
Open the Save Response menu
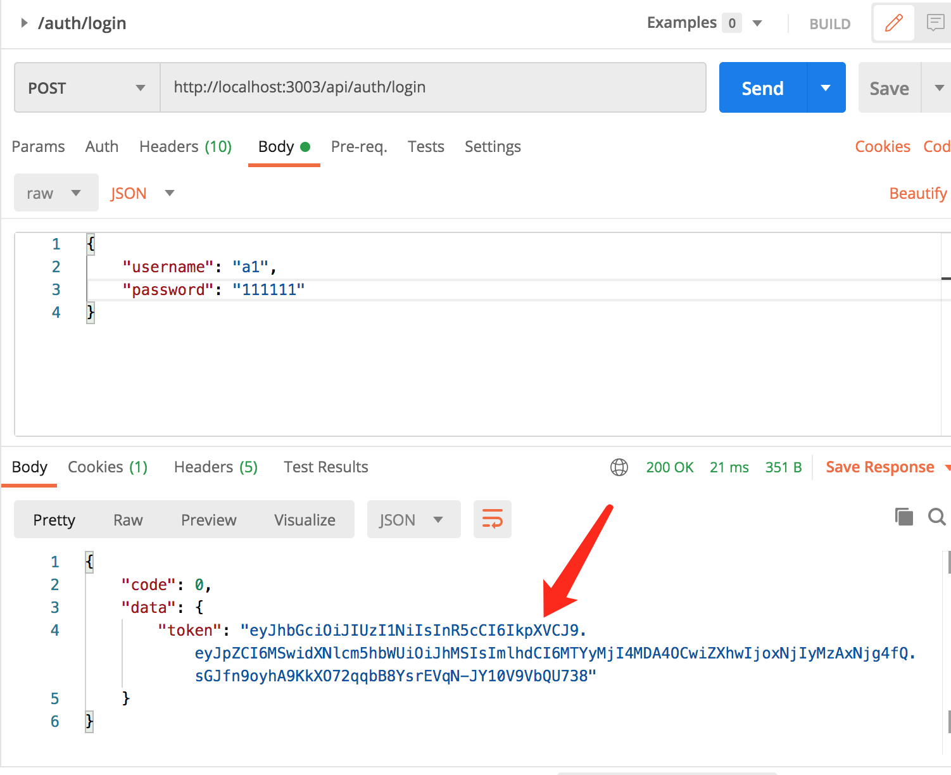click(888, 467)
